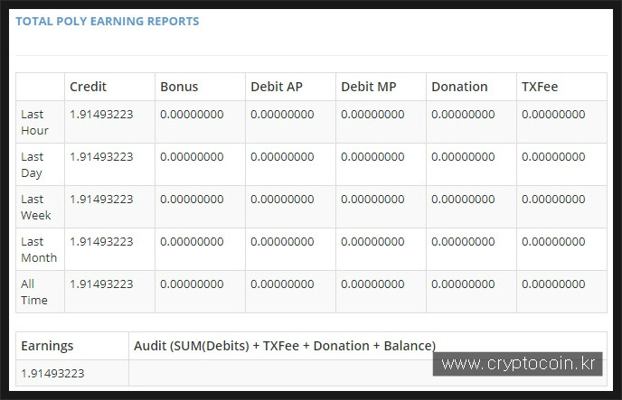Click the Last Hour row label
622x400 pixels.
pos(34,122)
